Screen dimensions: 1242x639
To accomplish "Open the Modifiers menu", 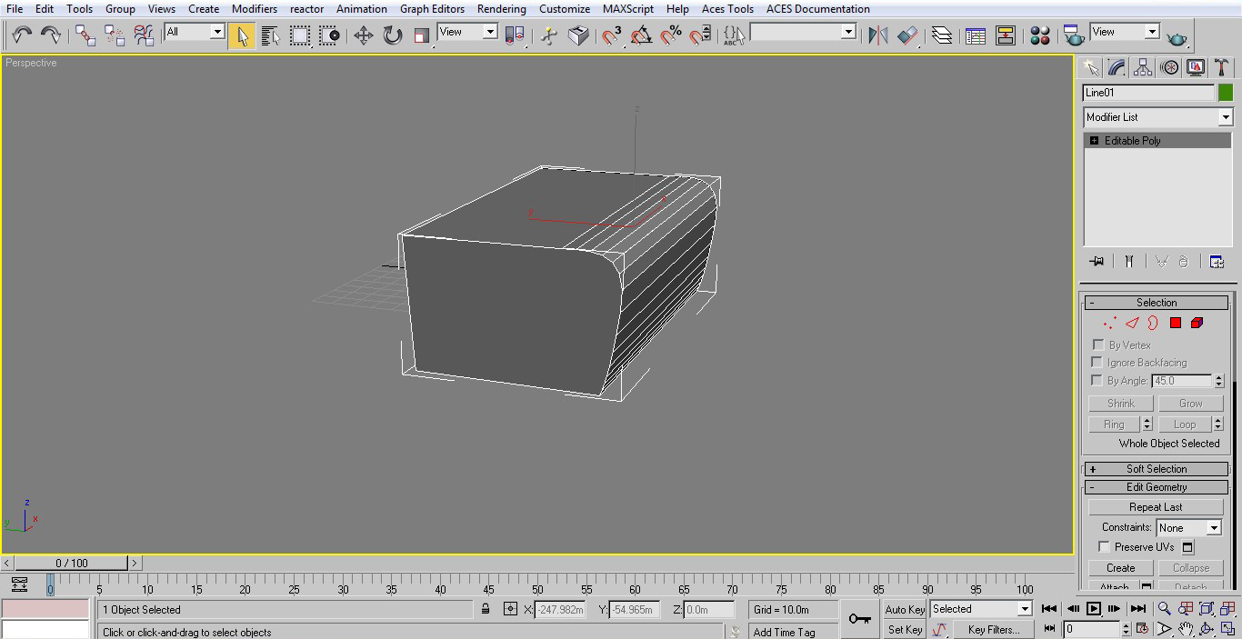I will (x=255, y=9).
